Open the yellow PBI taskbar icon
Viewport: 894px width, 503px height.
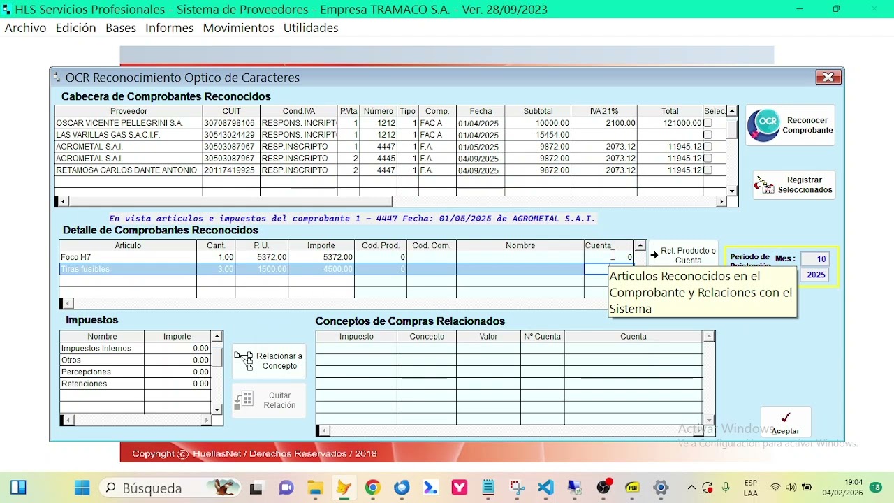point(632,488)
